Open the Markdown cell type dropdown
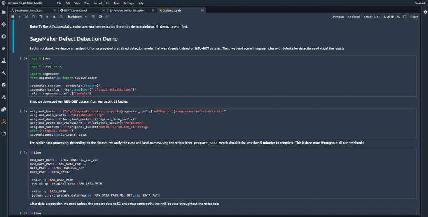 tap(77, 17)
